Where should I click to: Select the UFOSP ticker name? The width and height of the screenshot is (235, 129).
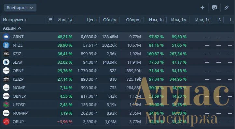pos(19,105)
